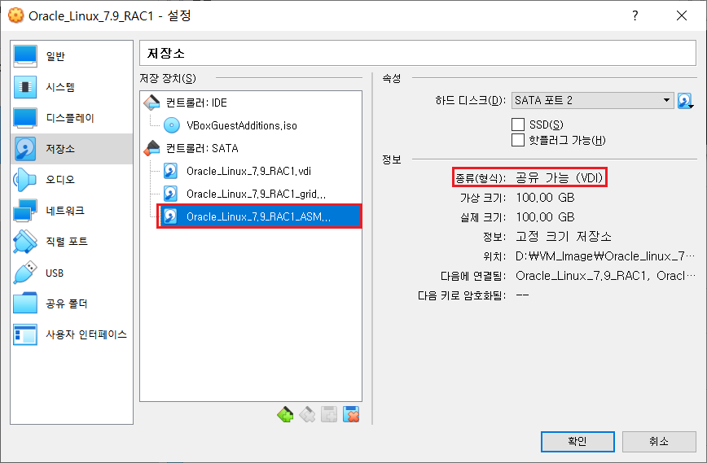707x463 pixels.
Task: Click choose disk image icon button
Action: click(685, 101)
